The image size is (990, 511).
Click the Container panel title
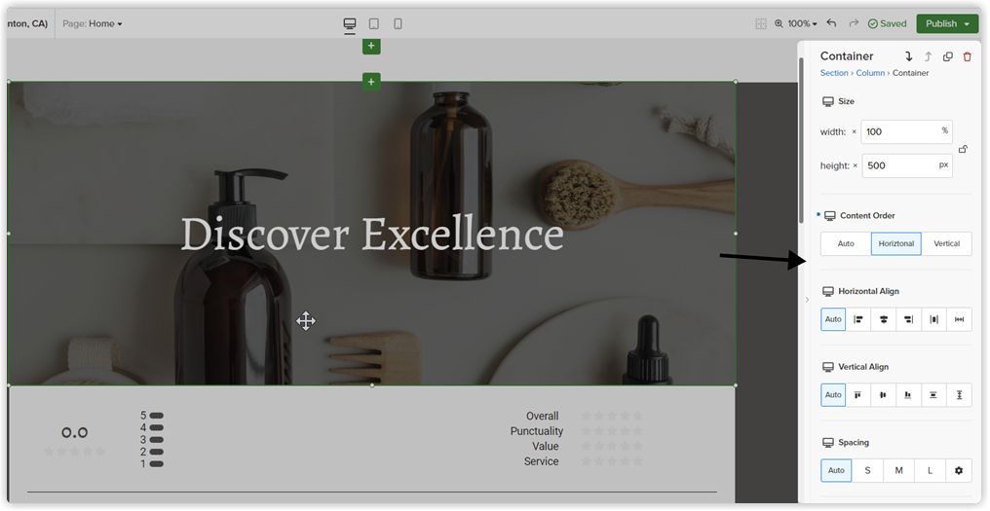pyautogui.click(x=847, y=56)
